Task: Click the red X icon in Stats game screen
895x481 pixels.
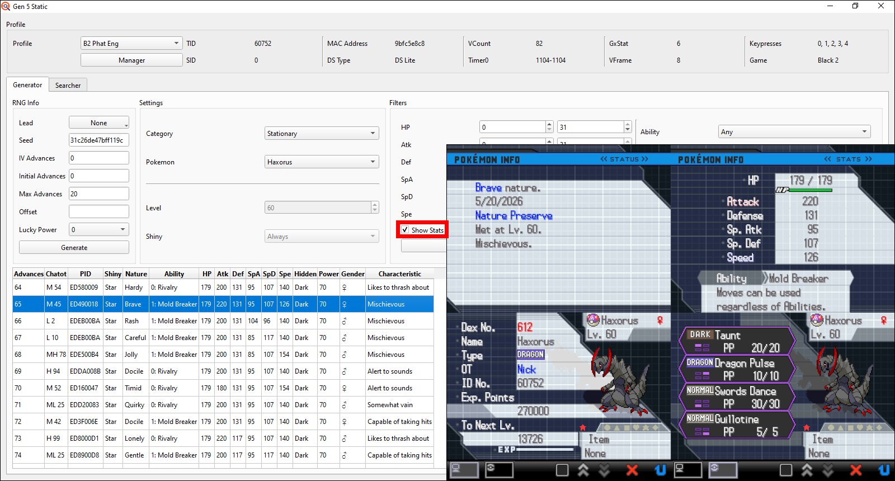Action: click(x=856, y=470)
